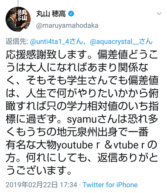Click the text youtube r in tweet
This screenshot has height=193, width=167.
pos(78,146)
